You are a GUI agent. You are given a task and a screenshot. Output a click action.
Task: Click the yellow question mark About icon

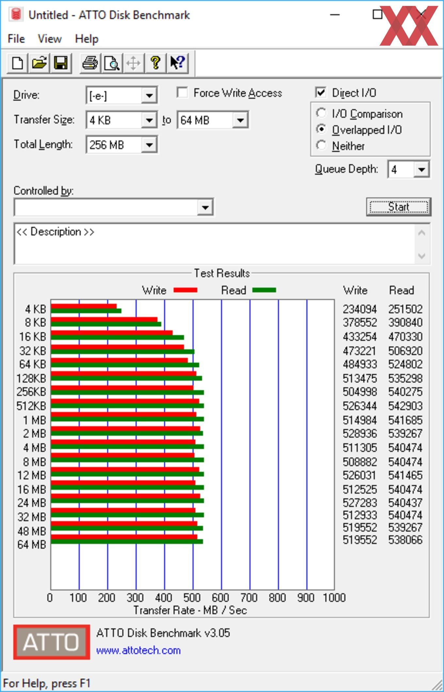(155, 63)
